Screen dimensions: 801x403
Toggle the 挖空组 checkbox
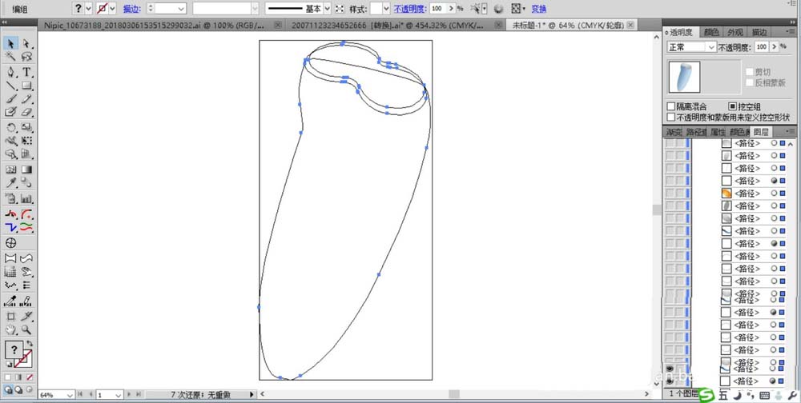[733, 106]
